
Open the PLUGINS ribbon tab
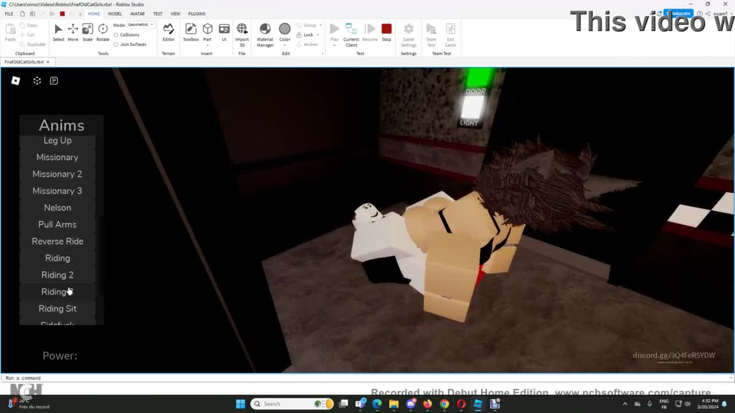pyautogui.click(x=196, y=14)
